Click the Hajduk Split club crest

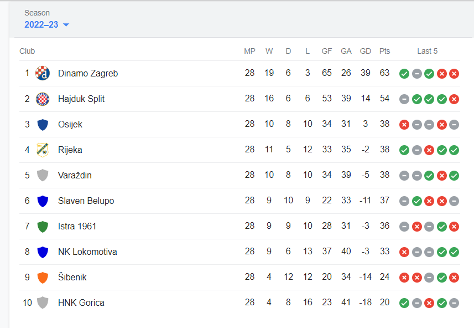[43, 99]
